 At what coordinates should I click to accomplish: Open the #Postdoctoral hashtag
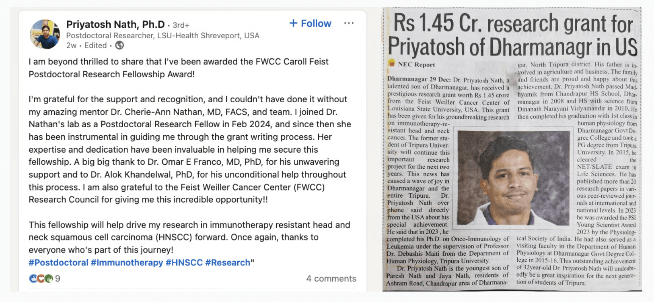(x=58, y=263)
